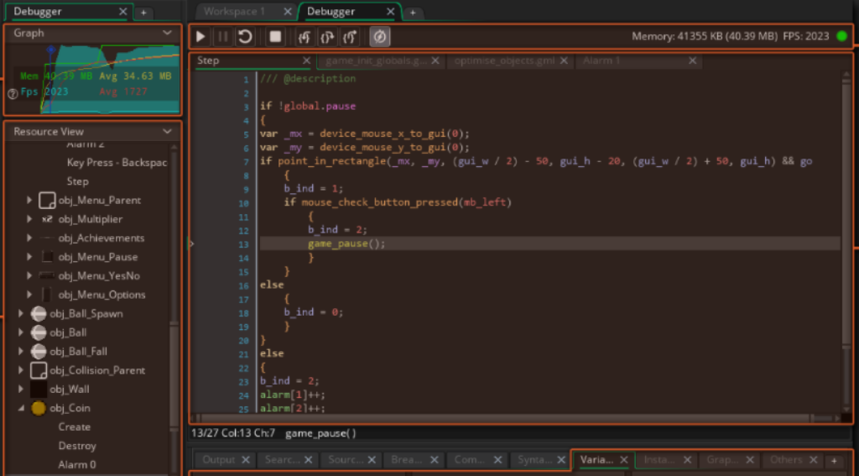Select obj_Ball sprite icon
The height and width of the screenshot is (476, 859).
[39, 332]
